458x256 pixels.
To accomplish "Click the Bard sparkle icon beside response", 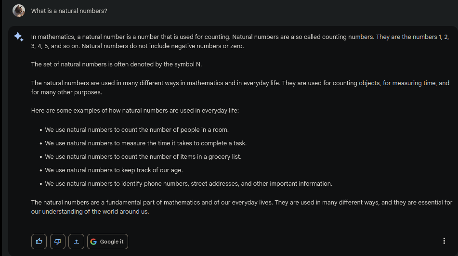I will (19, 37).
